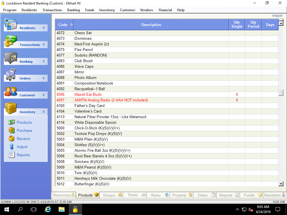The image size is (287, 215).
Task: Click the Banking safe icon
Action: (x=11, y=58)
